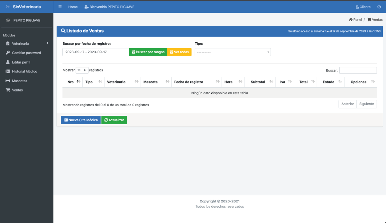Open the Tipo dropdown filter
Viewport: 386px width, 223px height.
(x=233, y=52)
